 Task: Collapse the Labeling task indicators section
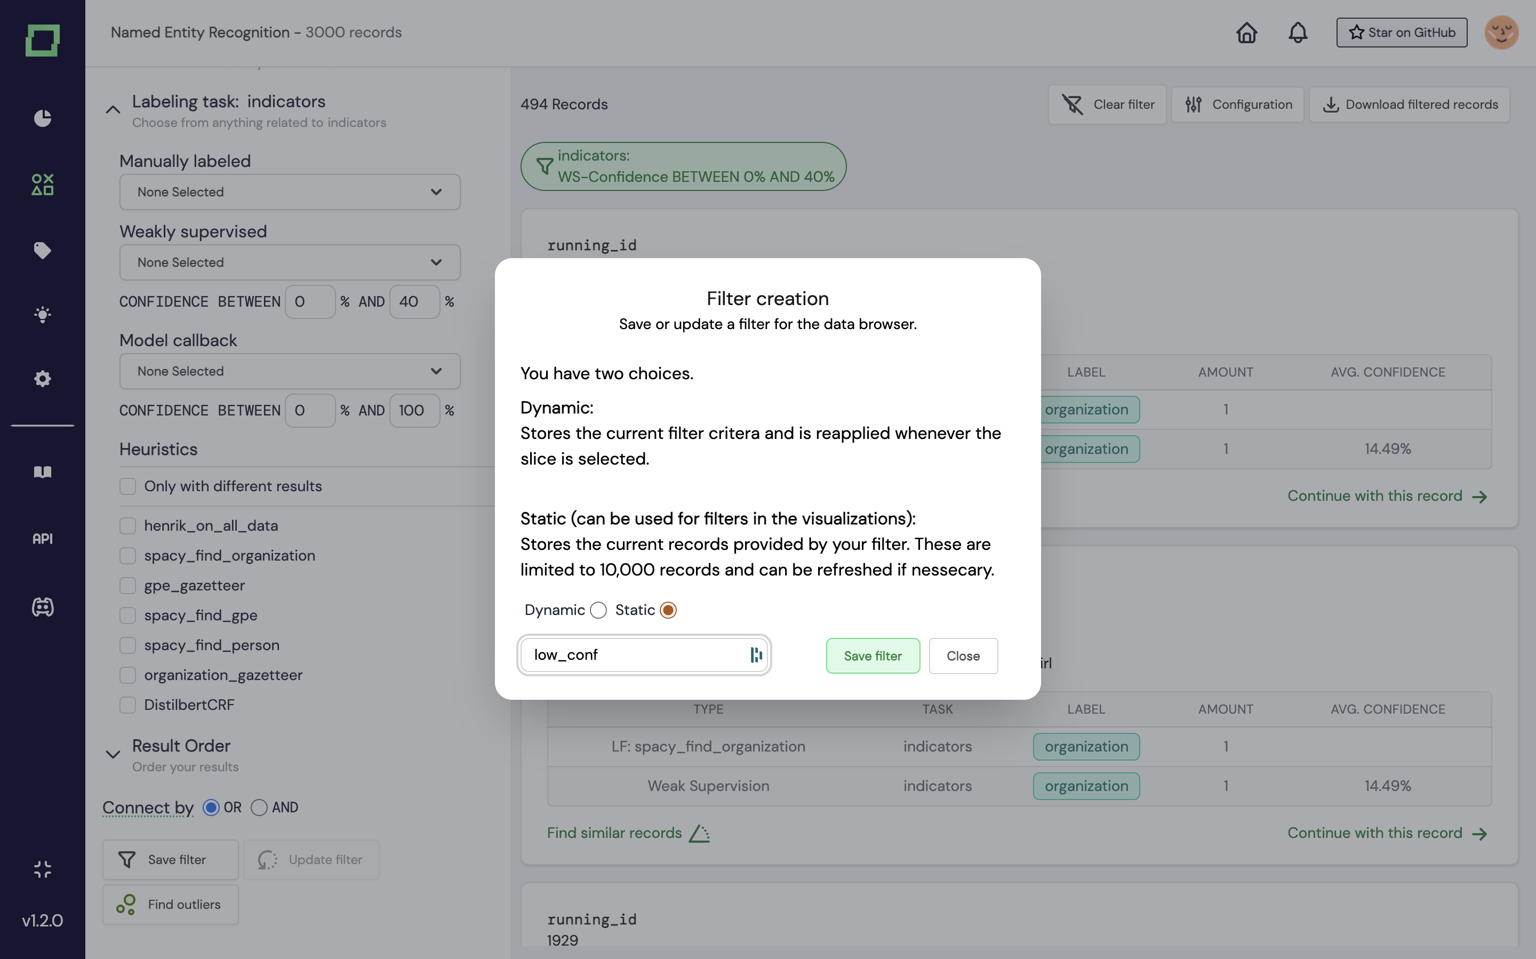(x=113, y=109)
